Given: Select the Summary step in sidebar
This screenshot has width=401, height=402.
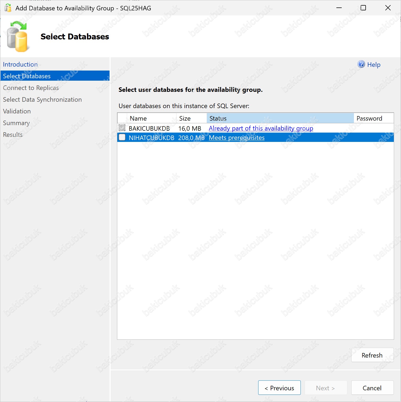Looking at the screenshot, I should 16,123.
